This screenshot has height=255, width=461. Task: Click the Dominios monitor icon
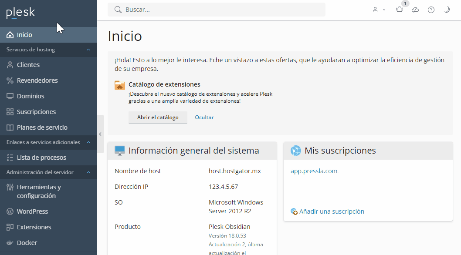10,96
